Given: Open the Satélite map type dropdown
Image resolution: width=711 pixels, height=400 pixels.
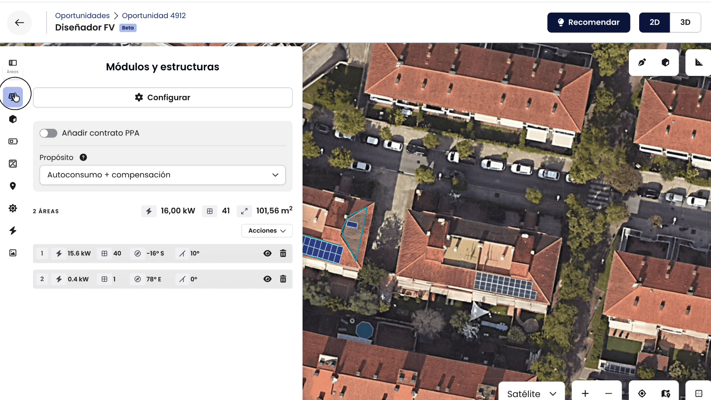Looking at the screenshot, I should 532,393.
